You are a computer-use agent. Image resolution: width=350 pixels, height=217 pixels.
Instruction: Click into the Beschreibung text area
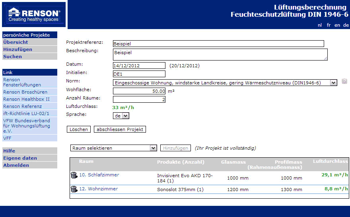coord(220,55)
